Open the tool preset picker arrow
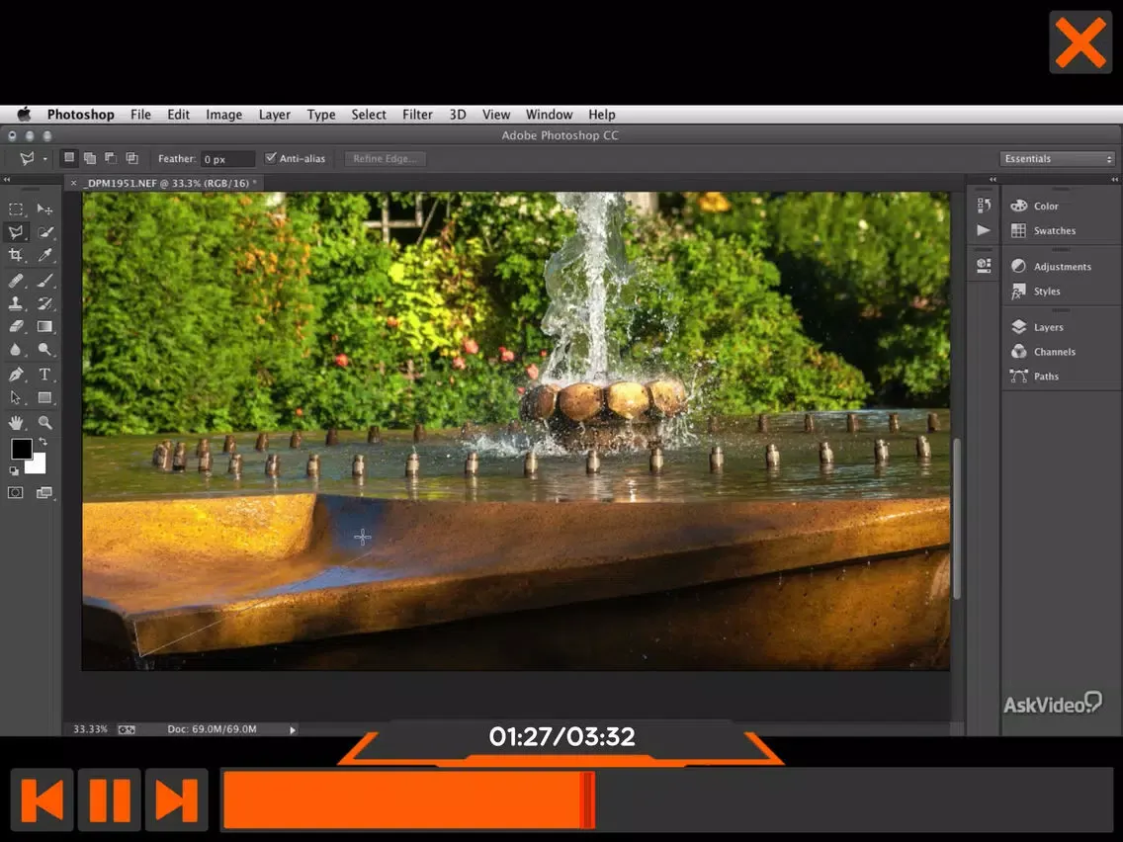1123x842 pixels. tap(45, 159)
